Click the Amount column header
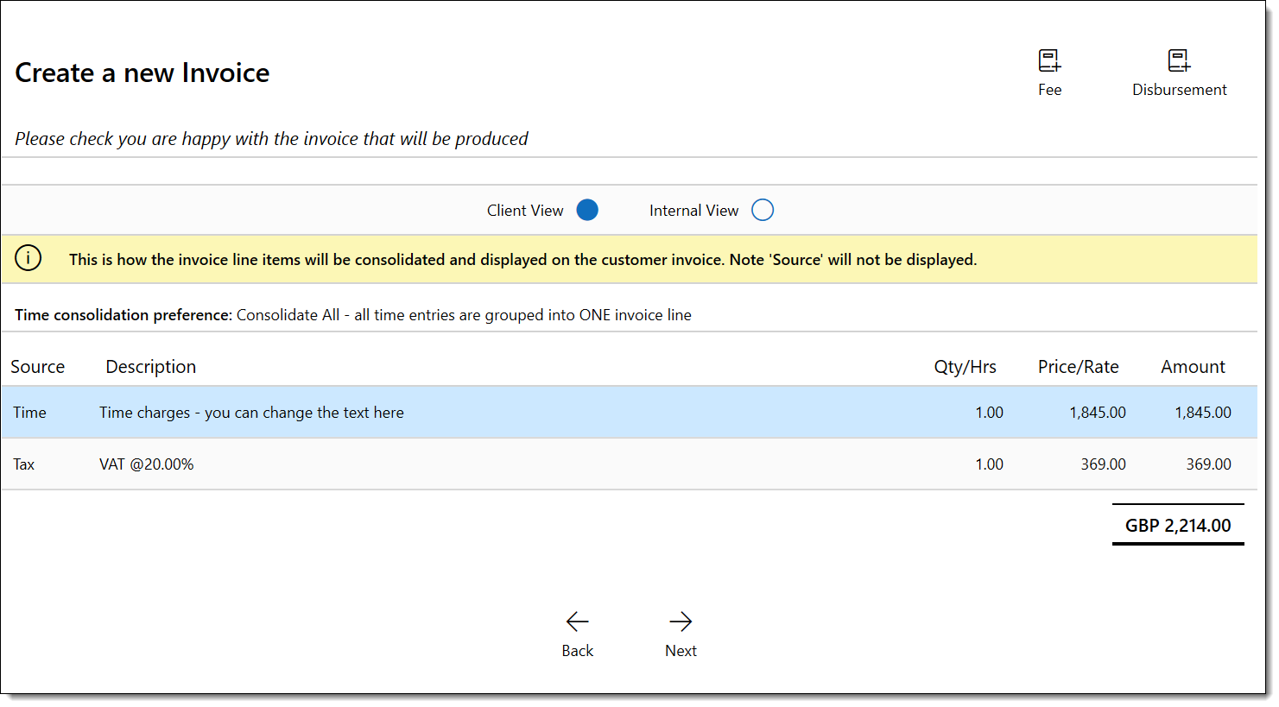 1193,366
